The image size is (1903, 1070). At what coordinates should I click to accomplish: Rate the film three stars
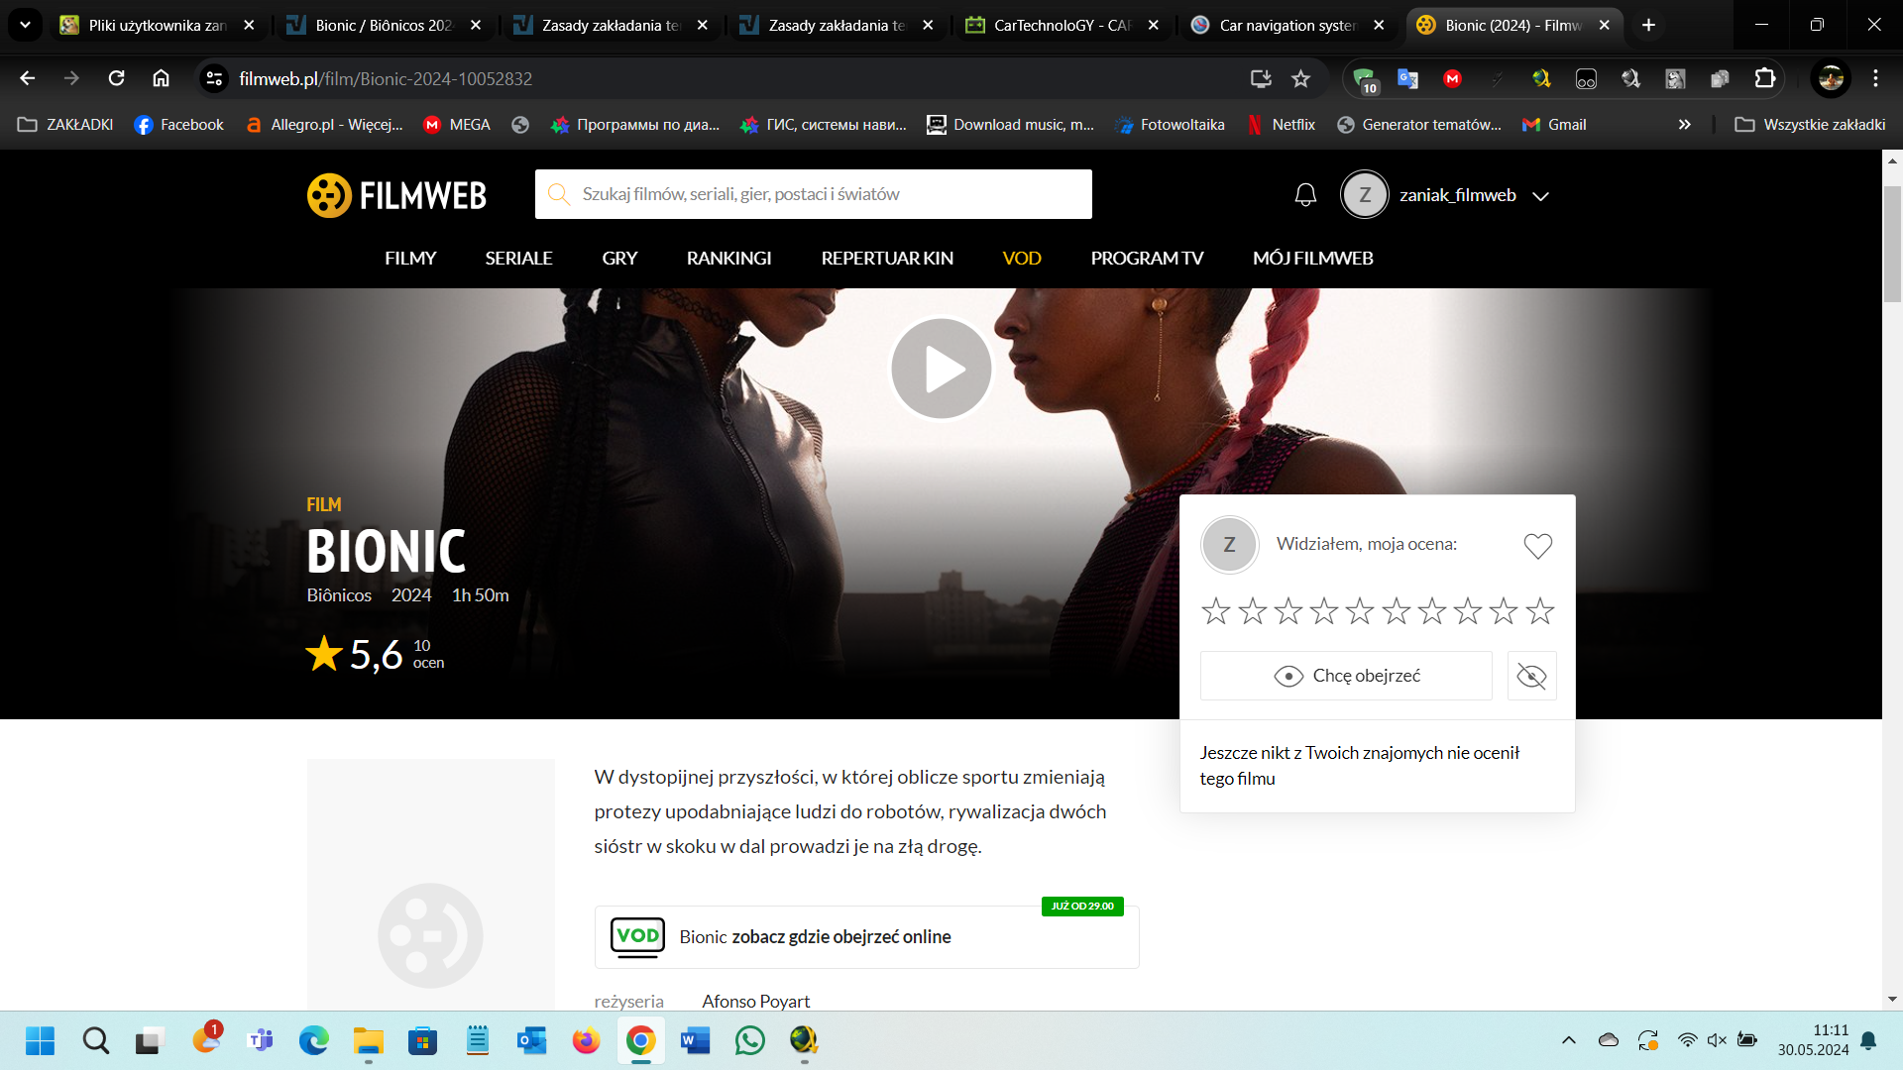(x=1287, y=611)
